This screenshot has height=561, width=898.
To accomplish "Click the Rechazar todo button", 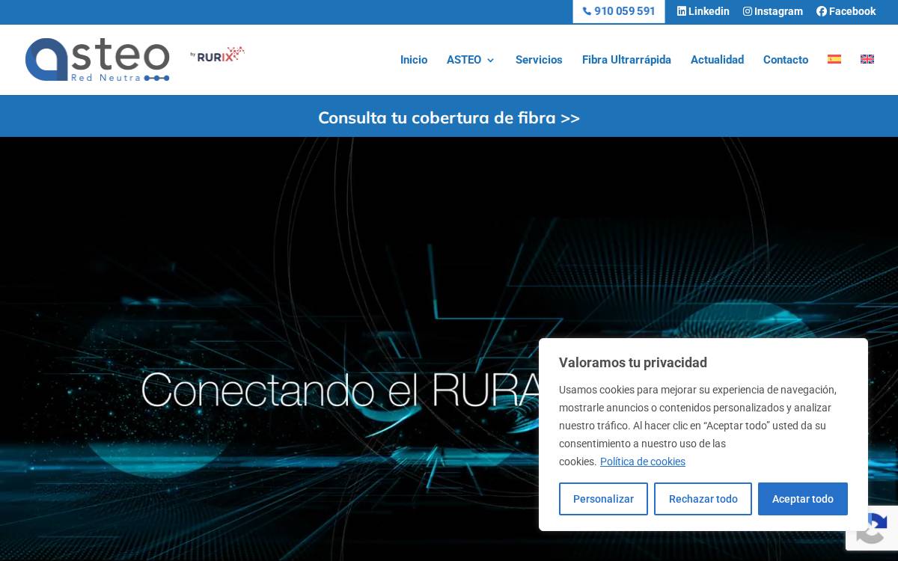I will click(703, 499).
